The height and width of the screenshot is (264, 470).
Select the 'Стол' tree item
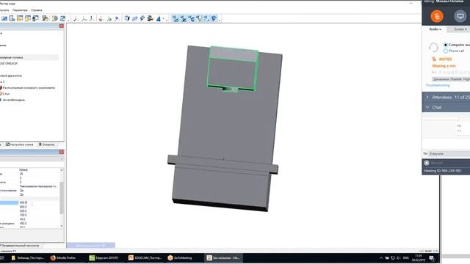pyautogui.click(x=6, y=94)
